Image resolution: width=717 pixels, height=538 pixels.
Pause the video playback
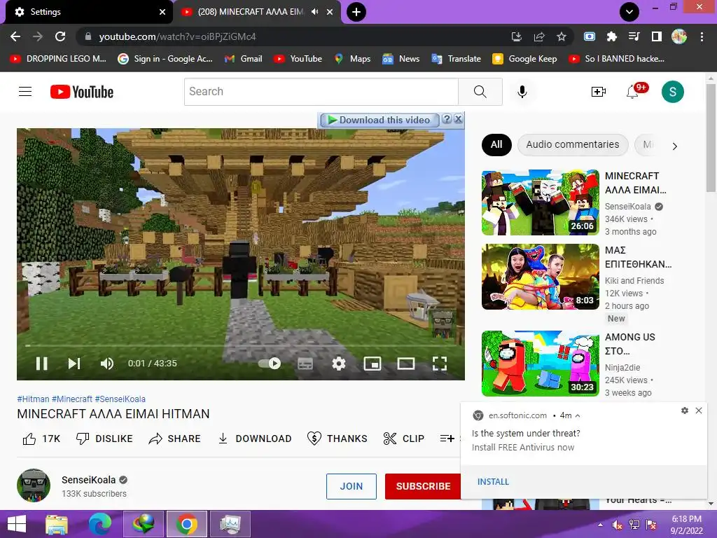tap(41, 364)
